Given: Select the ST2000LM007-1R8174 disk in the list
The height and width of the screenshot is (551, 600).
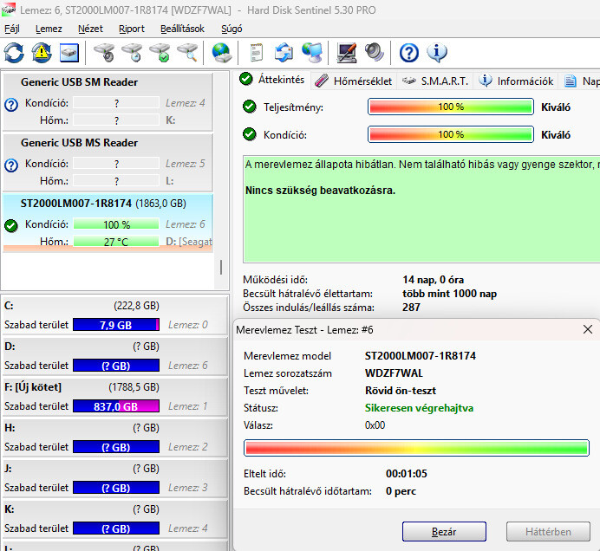Looking at the screenshot, I should tap(76, 204).
